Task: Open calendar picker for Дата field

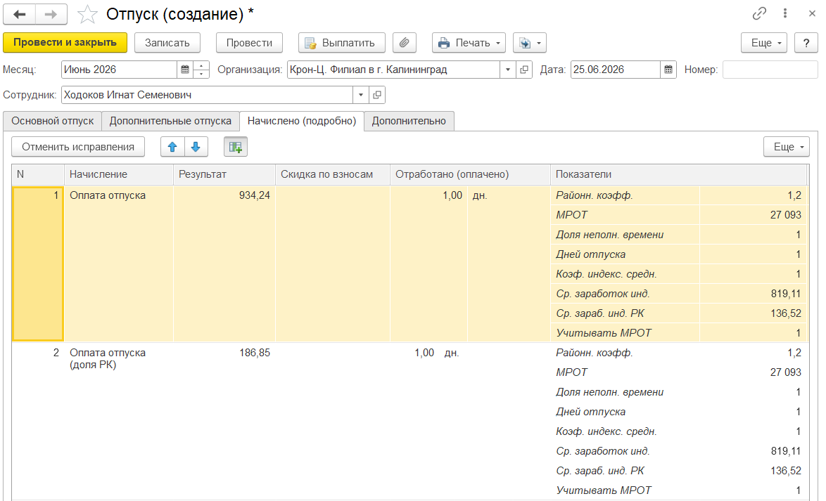Action: pyautogui.click(x=668, y=70)
